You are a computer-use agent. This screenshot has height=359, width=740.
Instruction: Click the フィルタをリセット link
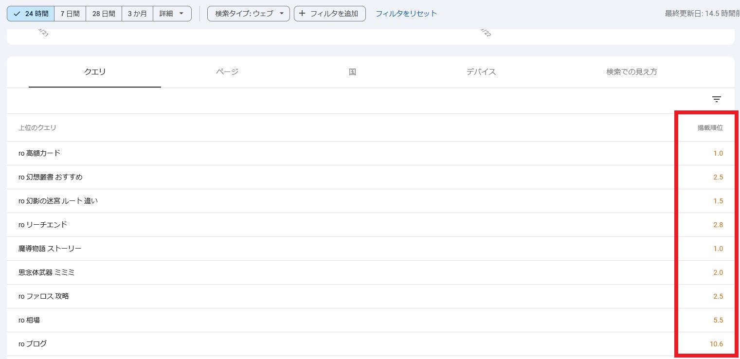click(x=406, y=14)
